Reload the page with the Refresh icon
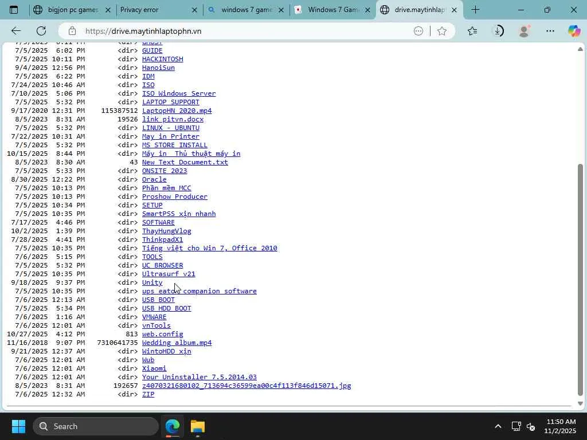The width and height of the screenshot is (587, 440). coord(41,31)
